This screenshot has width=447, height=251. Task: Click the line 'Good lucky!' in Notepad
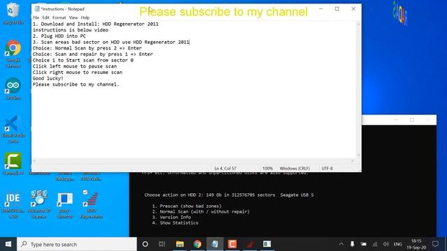[x=48, y=78]
